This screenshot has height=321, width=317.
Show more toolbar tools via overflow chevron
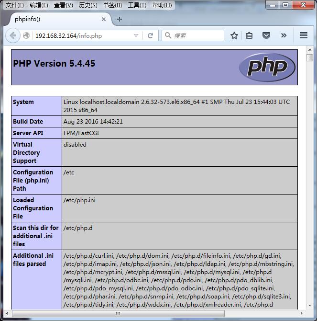tap(284, 35)
